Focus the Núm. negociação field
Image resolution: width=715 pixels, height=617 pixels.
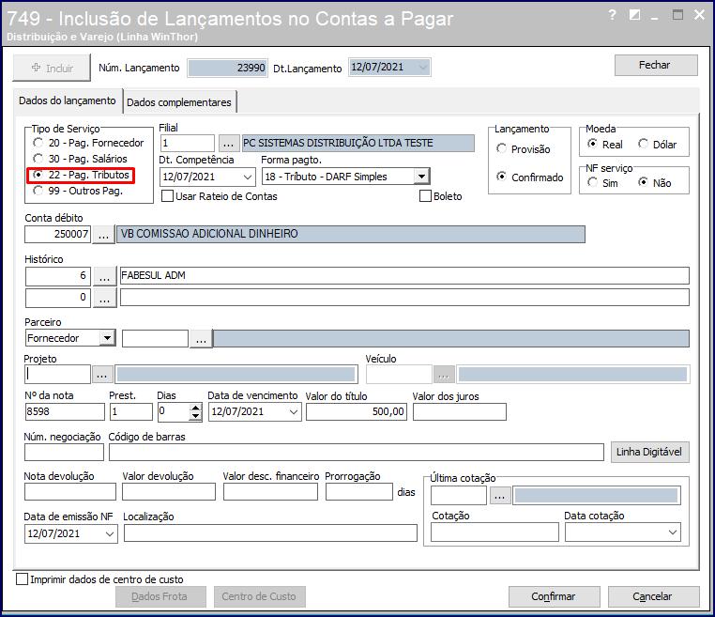point(64,453)
